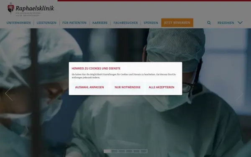Open the Karriere menu
Image resolution: width=251 pixels, height=157 pixels.
pyautogui.click(x=100, y=23)
